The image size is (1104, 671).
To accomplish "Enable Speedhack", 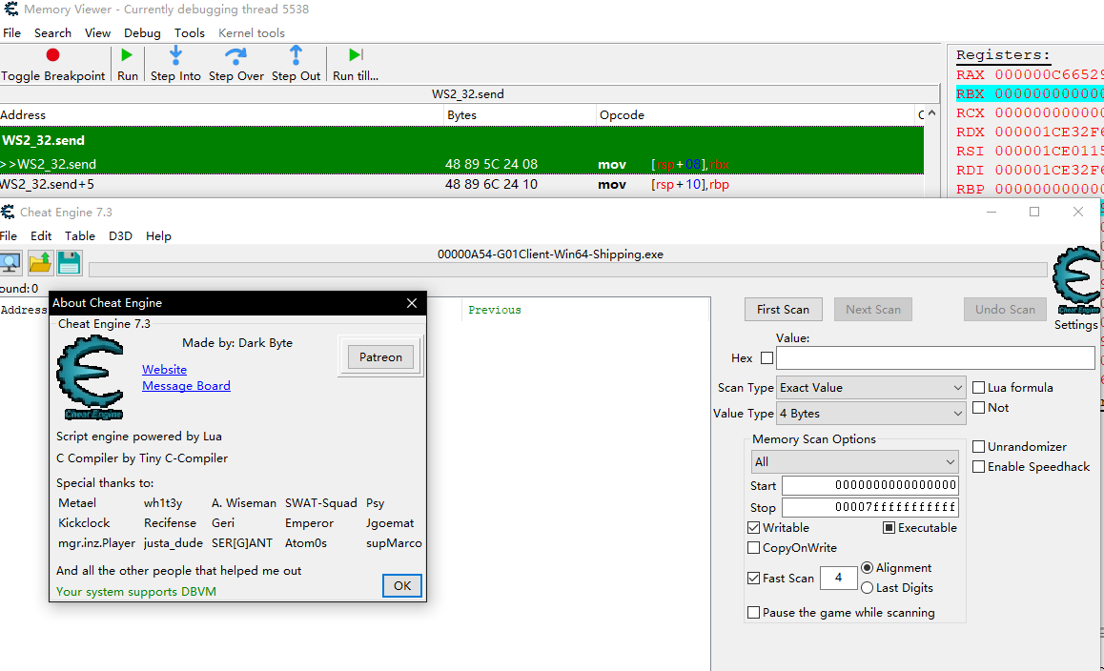I will click(x=978, y=466).
